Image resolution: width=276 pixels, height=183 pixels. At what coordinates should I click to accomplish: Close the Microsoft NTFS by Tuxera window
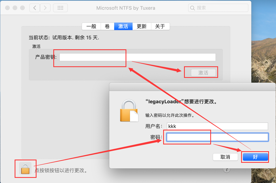click(x=8, y=8)
